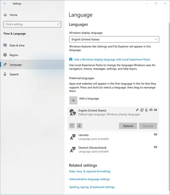The width and height of the screenshot is (170, 195).
Task: Select the Region globe icon
Action: [5, 55]
